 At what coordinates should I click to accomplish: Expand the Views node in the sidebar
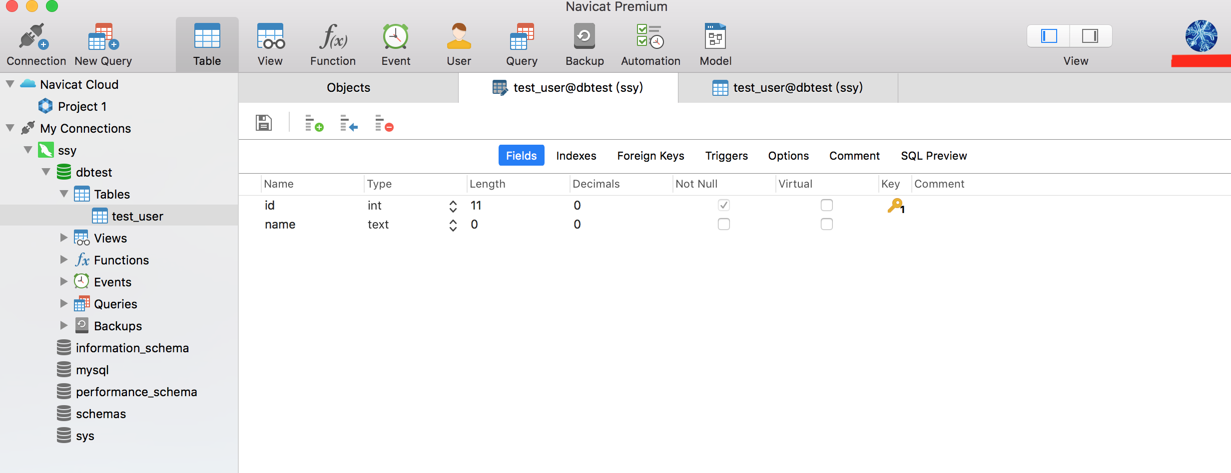tap(63, 237)
